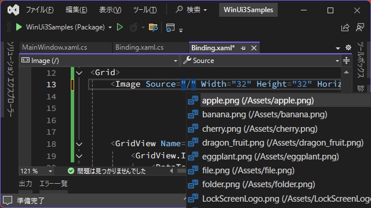Image resolution: width=371 pixels, height=208 pixels.
Task: Show the open documents list arrow
Action: point(338,49)
